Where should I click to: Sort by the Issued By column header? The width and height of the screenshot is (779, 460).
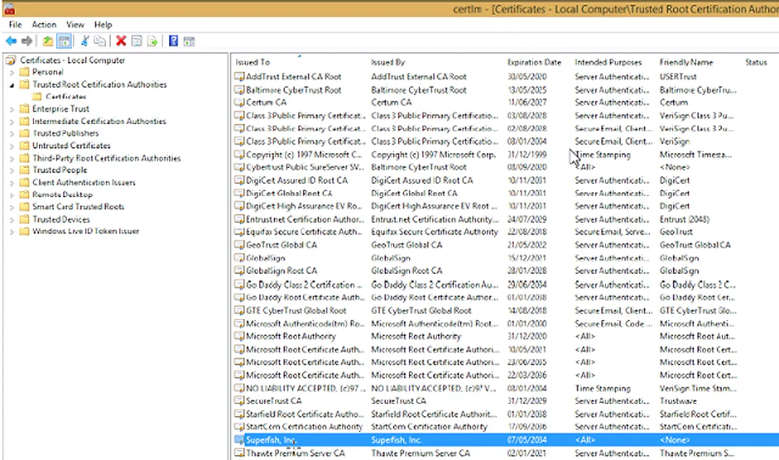[388, 62]
